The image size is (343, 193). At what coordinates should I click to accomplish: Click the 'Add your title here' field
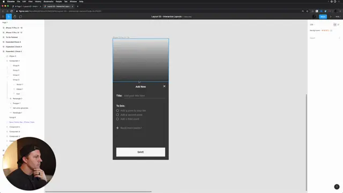tap(144, 96)
